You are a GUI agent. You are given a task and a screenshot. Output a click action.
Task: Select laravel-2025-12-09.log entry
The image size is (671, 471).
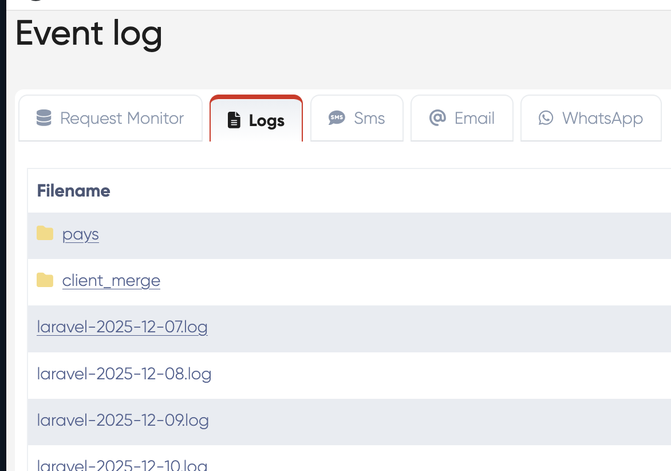[x=123, y=421]
